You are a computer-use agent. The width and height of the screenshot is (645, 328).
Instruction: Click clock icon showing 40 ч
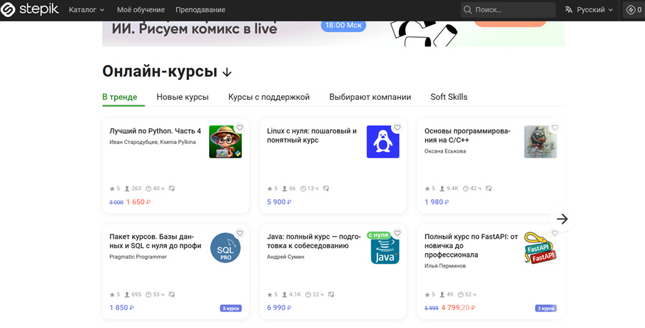tap(148, 189)
